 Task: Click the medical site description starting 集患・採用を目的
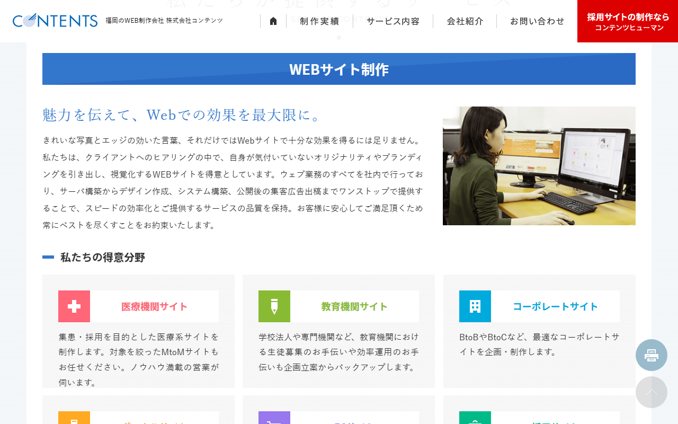click(x=139, y=359)
